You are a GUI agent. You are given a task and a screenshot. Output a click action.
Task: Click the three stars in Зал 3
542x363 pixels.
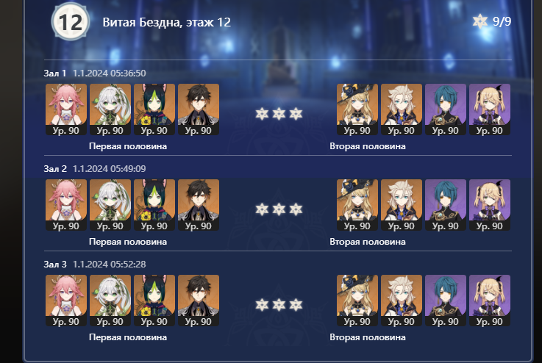(x=279, y=305)
